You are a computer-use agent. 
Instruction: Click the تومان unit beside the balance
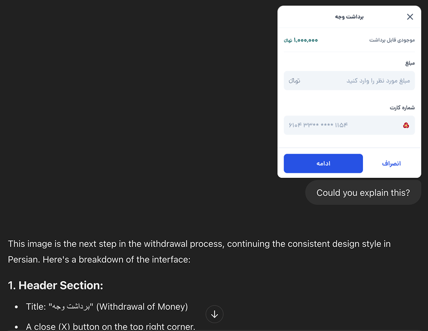point(288,41)
